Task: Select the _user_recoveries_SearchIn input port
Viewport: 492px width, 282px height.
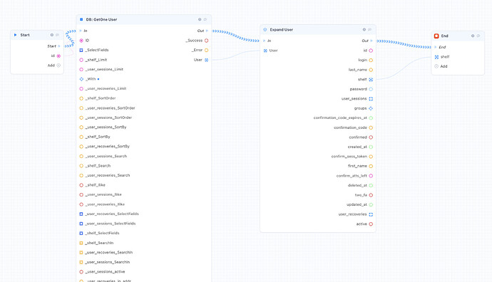Action: point(81,253)
